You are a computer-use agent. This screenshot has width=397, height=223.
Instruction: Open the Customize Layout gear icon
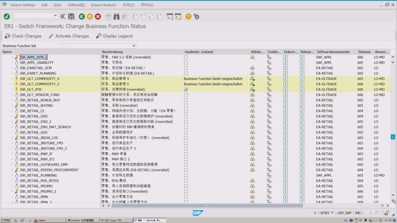pos(196,17)
